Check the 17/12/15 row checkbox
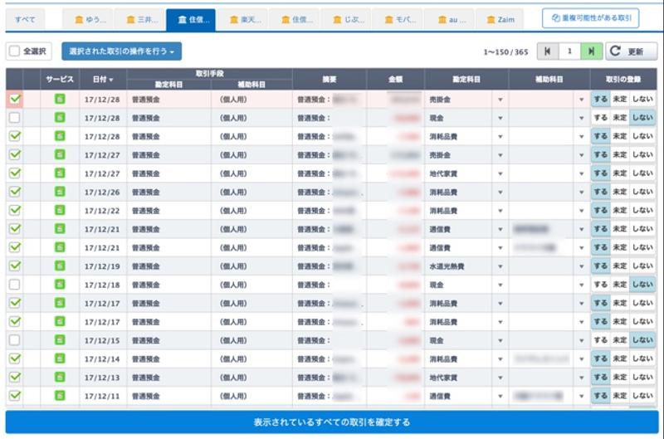This screenshot has width=664, height=439. (15, 340)
